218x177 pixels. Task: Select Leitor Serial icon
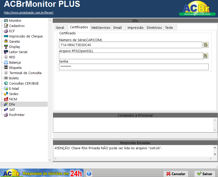pos(6,52)
